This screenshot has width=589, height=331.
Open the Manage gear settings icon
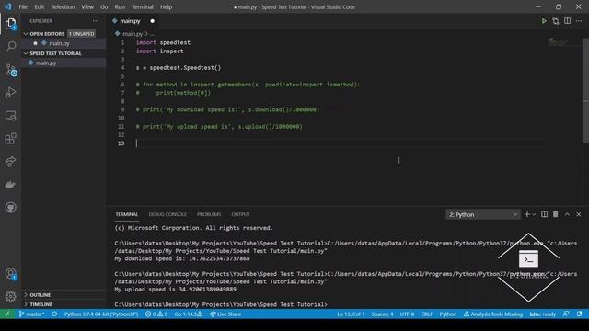click(10, 296)
